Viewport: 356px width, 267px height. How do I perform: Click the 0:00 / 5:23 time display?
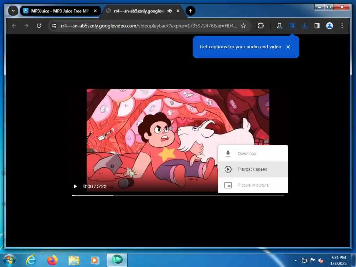pyautogui.click(x=95, y=186)
